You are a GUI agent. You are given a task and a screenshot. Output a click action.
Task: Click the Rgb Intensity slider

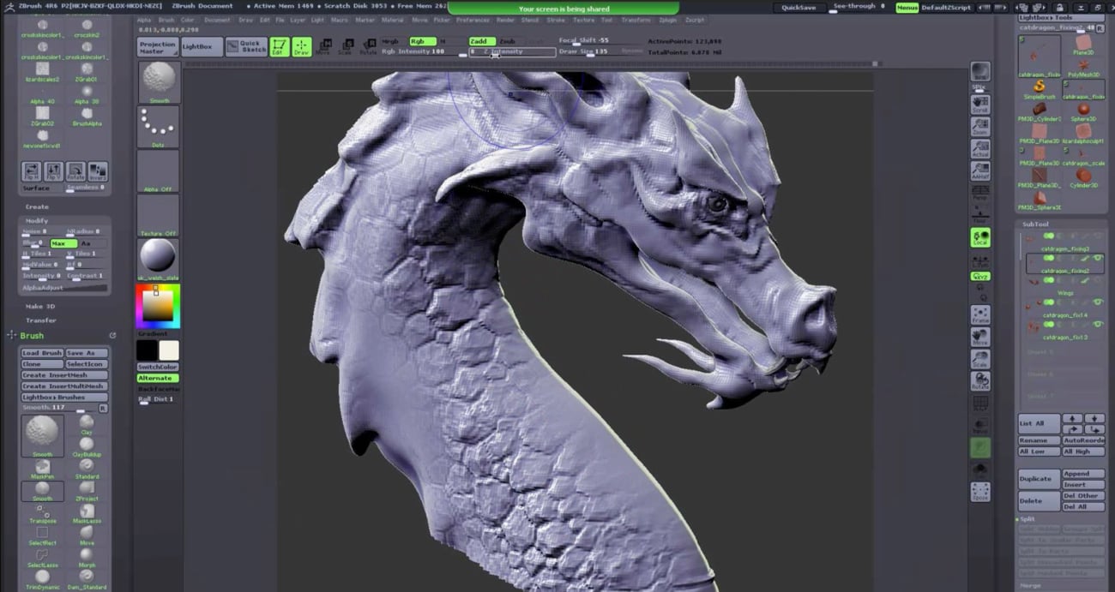(x=423, y=51)
